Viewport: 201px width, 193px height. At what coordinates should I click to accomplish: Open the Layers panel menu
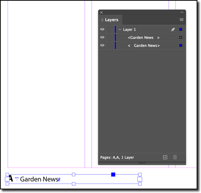coord(181,20)
